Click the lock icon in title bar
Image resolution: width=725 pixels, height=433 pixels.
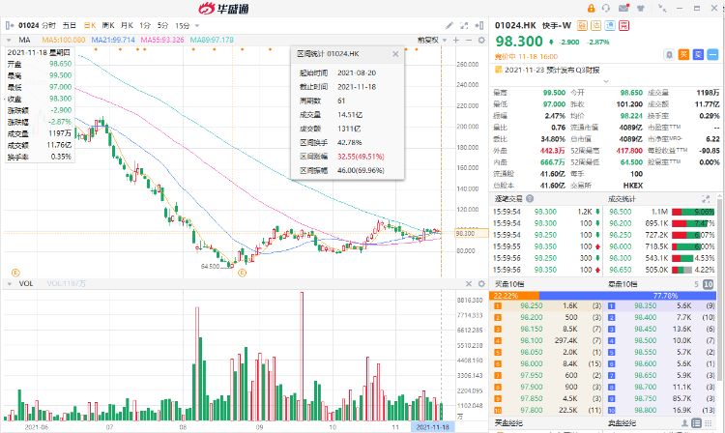tap(591, 9)
